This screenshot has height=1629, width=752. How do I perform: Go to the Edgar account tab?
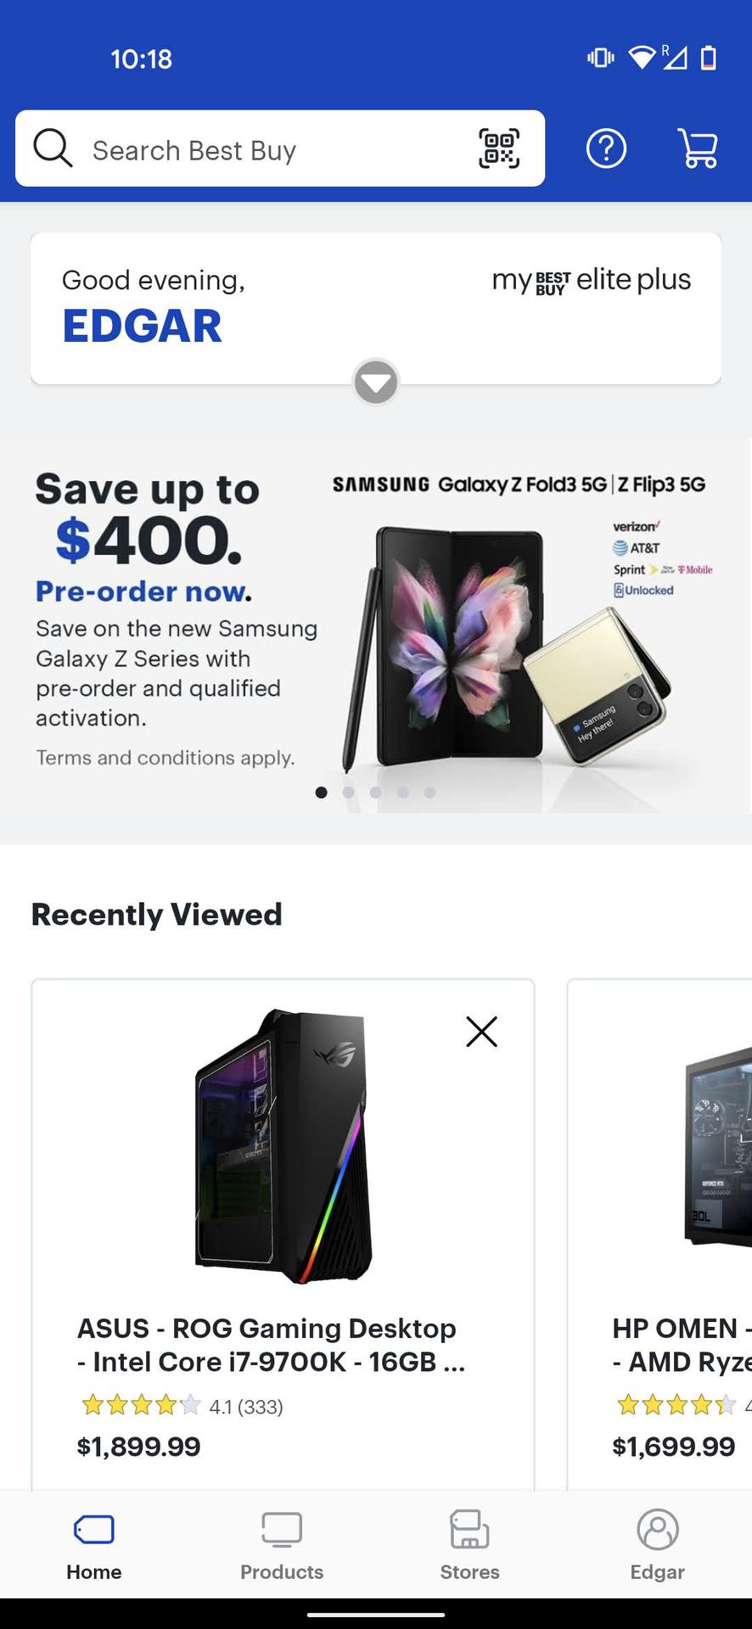(657, 1546)
